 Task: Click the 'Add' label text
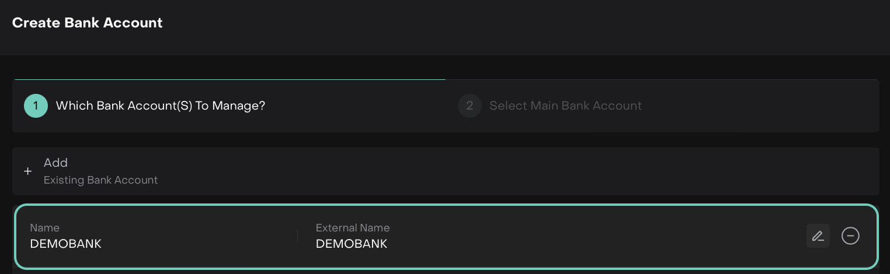55,163
